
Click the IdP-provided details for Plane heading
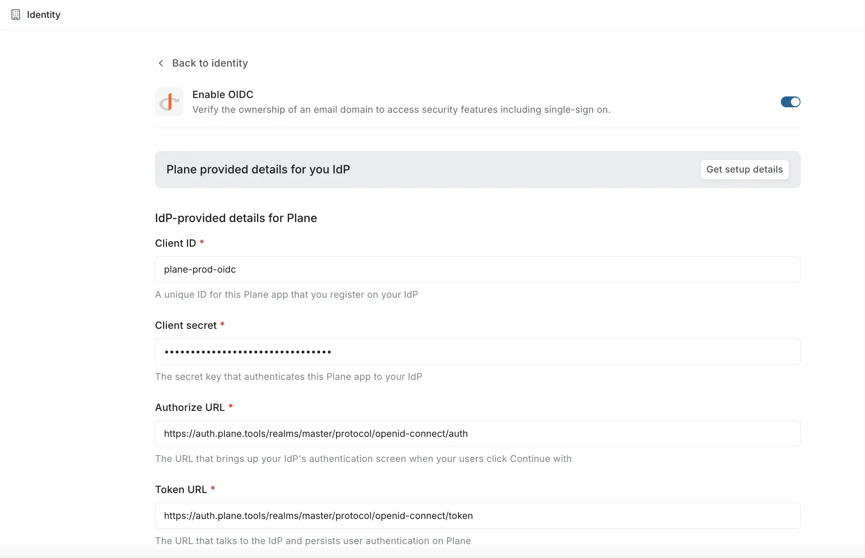coord(236,218)
